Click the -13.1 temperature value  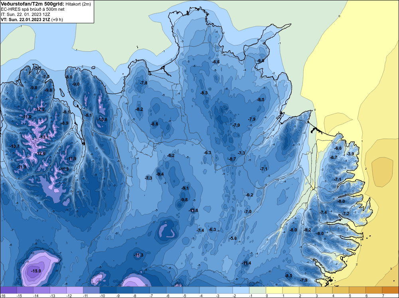coord(44,137)
